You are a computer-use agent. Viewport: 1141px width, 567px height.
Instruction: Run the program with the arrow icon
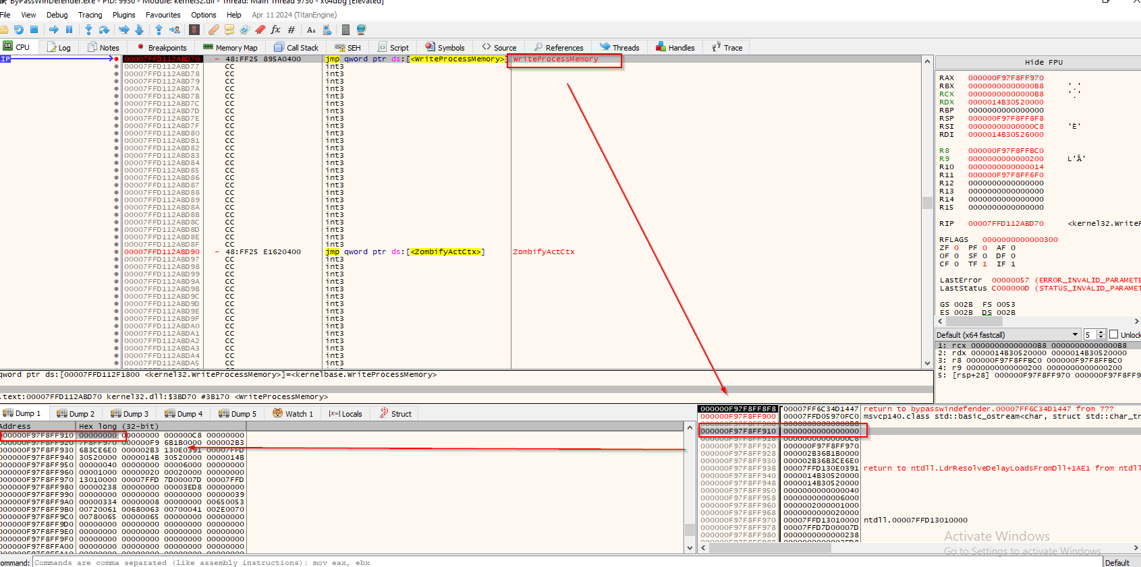point(54,30)
